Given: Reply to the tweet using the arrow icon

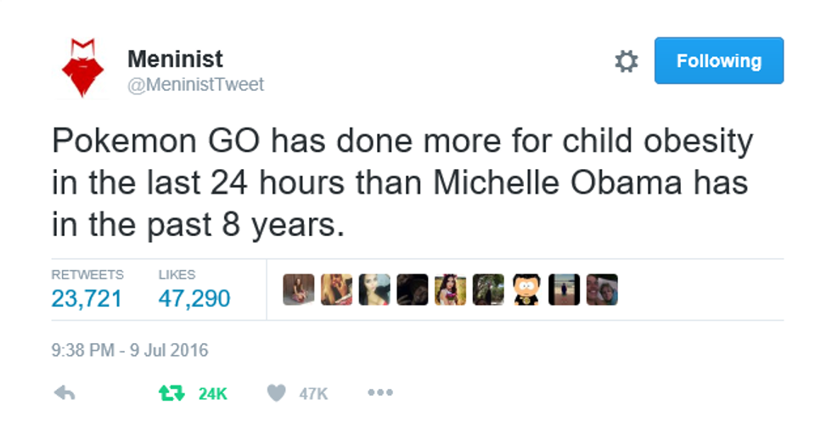Looking at the screenshot, I should tap(65, 393).
